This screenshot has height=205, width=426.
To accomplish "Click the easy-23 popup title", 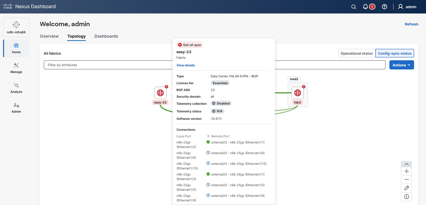I will [x=184, y=52].
